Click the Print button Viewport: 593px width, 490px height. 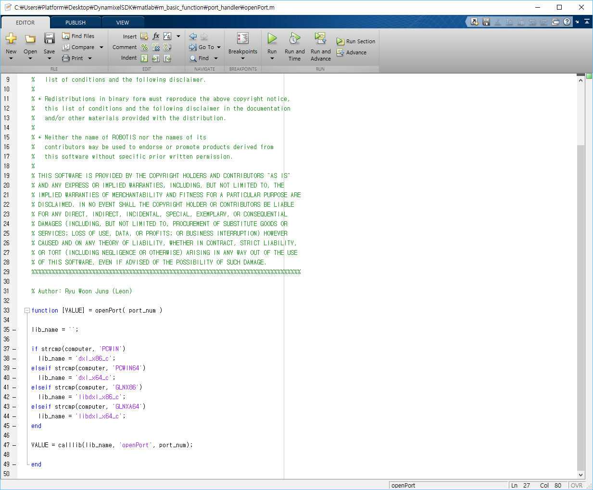click(x=73, y=58)
